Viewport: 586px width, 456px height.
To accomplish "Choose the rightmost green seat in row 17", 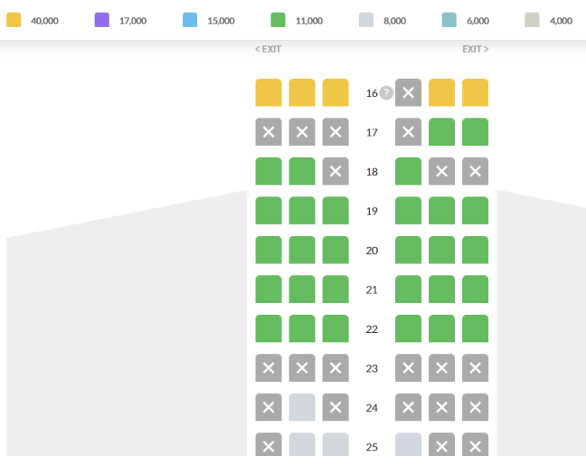I will pyautogui.click(x=475, y=133).
